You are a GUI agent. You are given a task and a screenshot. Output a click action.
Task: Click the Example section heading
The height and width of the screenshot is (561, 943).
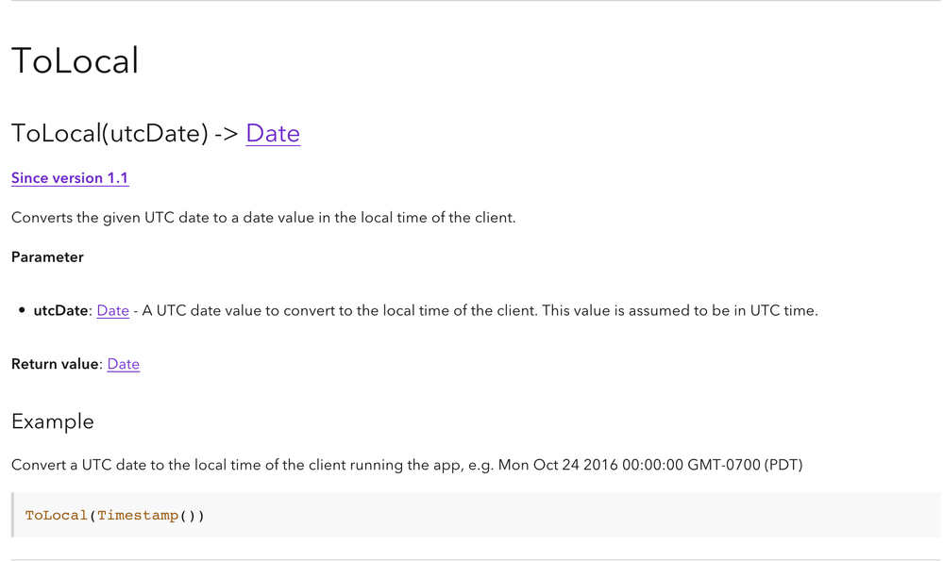pos(53,421)
